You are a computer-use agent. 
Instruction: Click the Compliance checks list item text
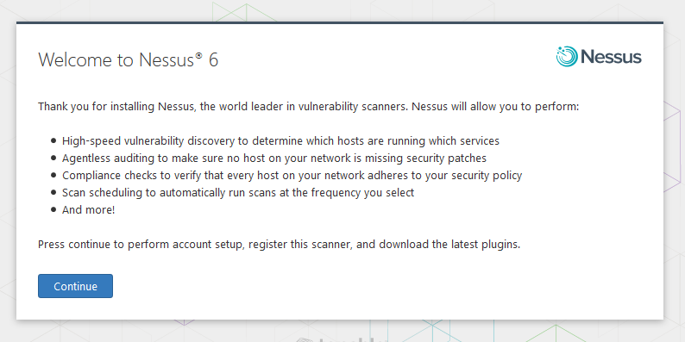[292, 176]
